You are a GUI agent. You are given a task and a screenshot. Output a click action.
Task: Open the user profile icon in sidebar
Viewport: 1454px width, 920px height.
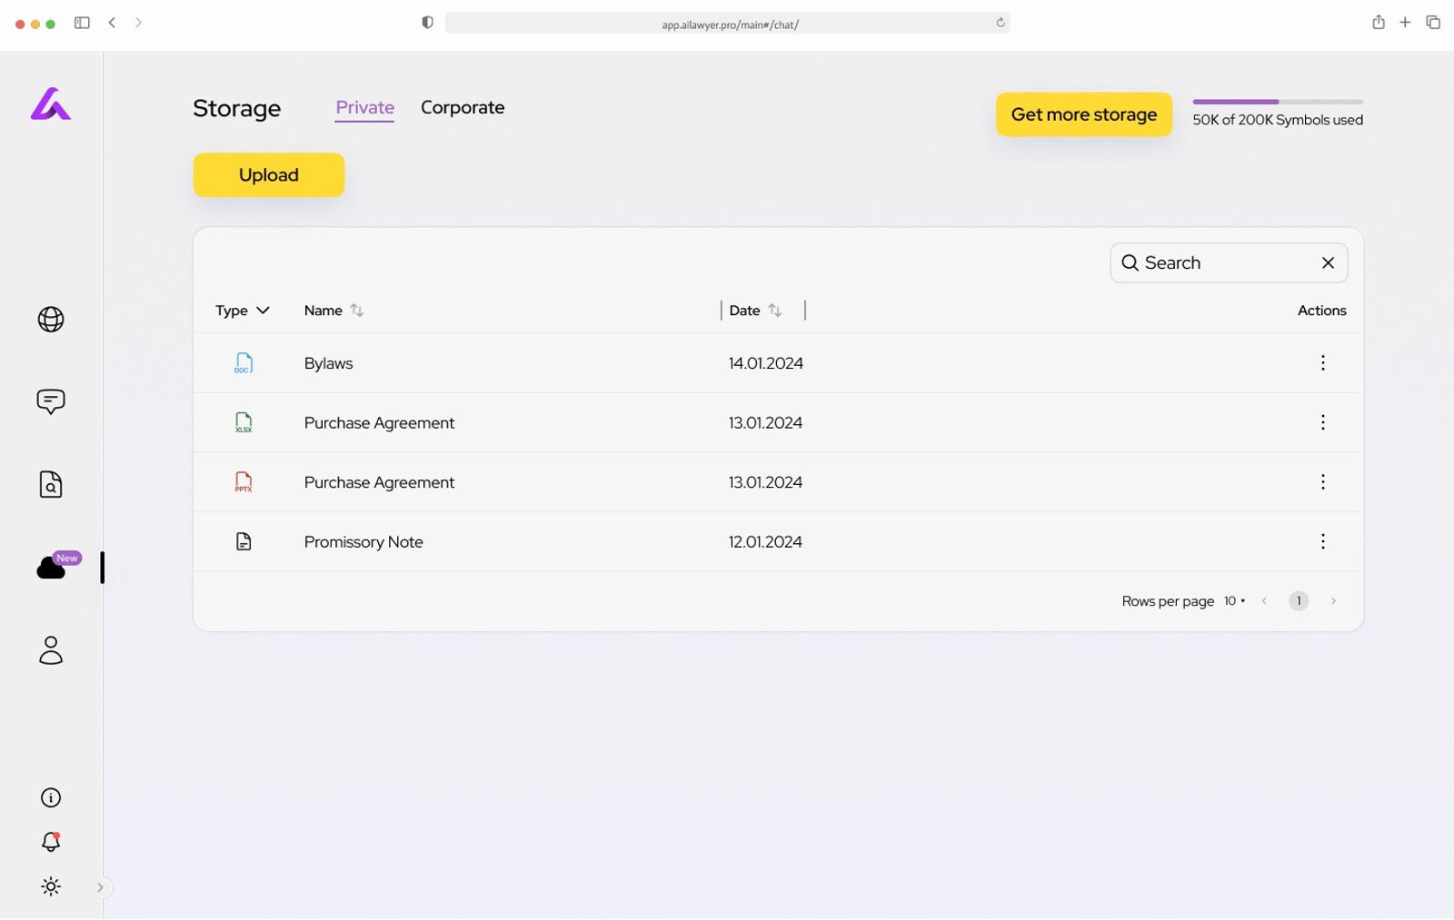[51, 650]
